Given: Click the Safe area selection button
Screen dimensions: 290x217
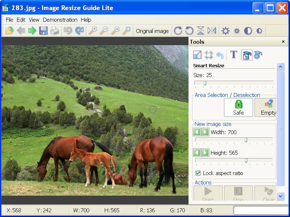Looking at the screenshot, I should tap(239, 107).
